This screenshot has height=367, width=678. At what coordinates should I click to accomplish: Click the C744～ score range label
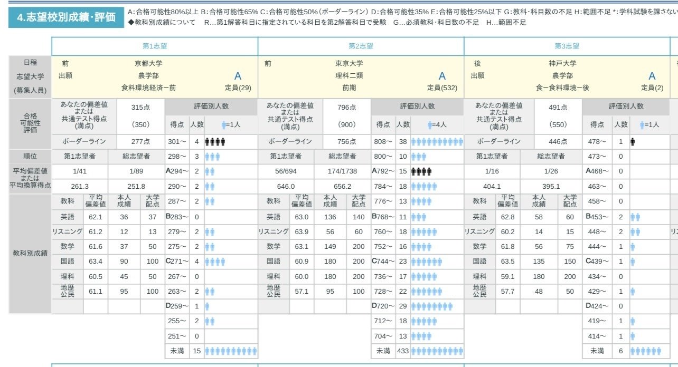click(383, 262)
